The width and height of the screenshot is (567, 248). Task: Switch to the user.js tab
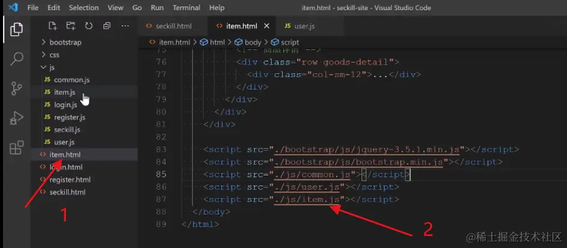tap(304, 26)
